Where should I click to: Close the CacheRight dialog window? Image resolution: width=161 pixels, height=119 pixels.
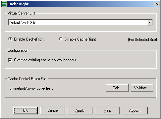[157, 4]
